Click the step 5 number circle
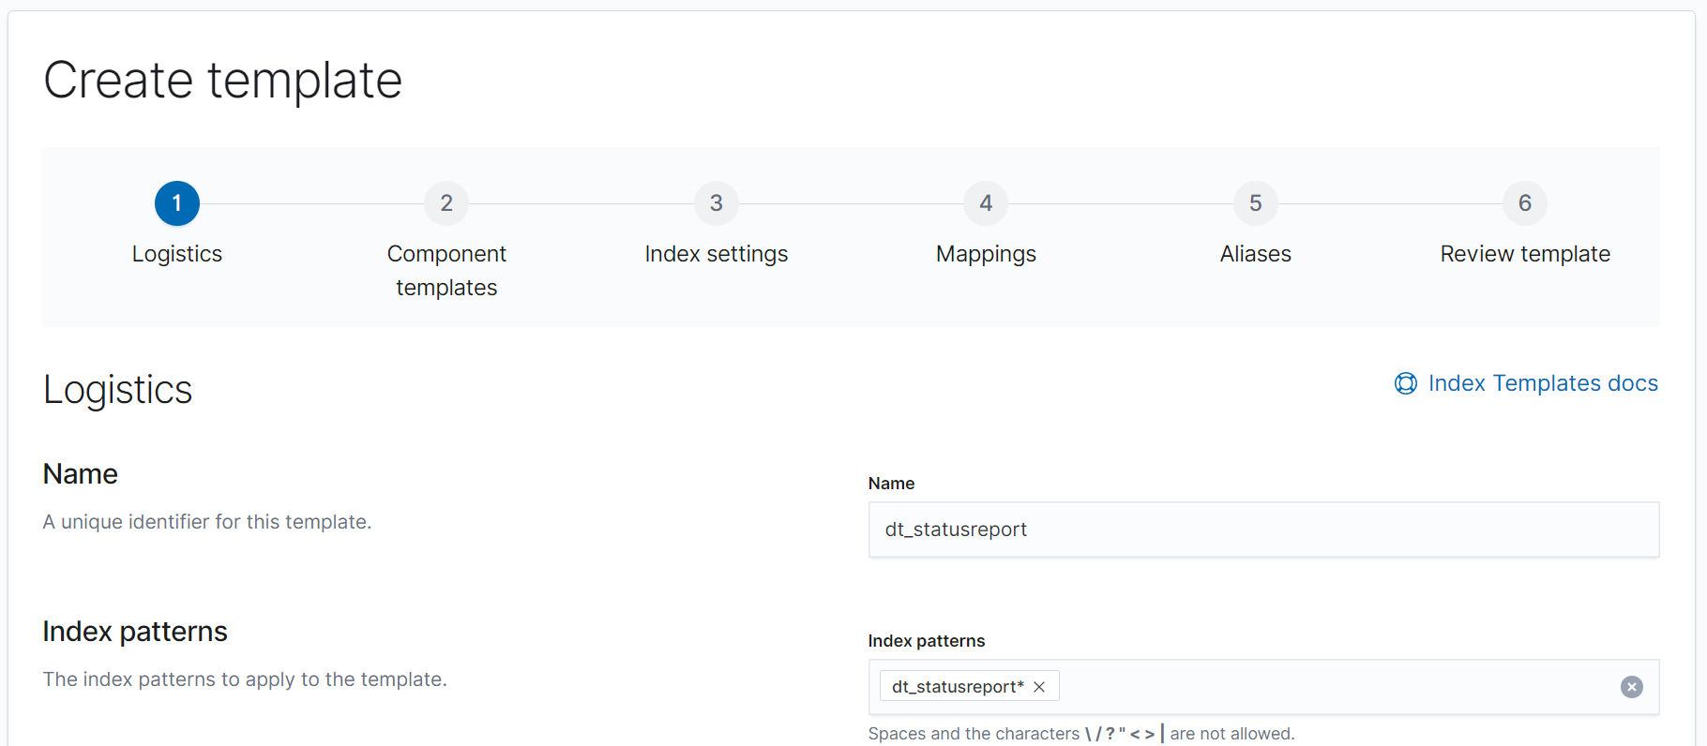 [1256, 203]
